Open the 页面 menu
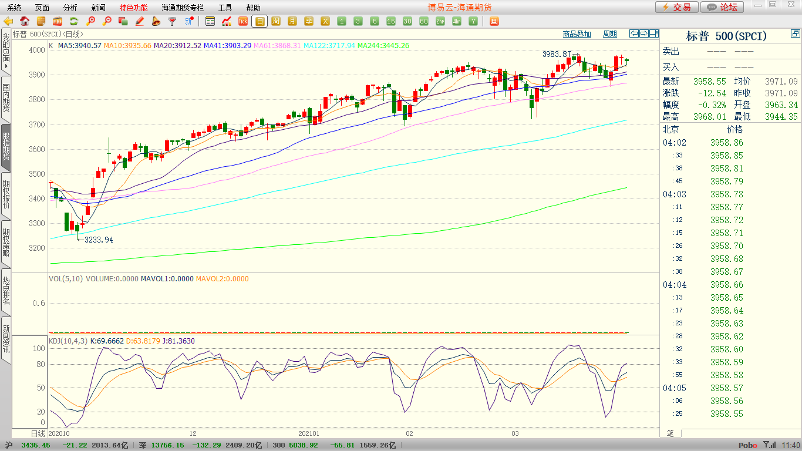Viewport: 802px width, 451px height. 42,8
